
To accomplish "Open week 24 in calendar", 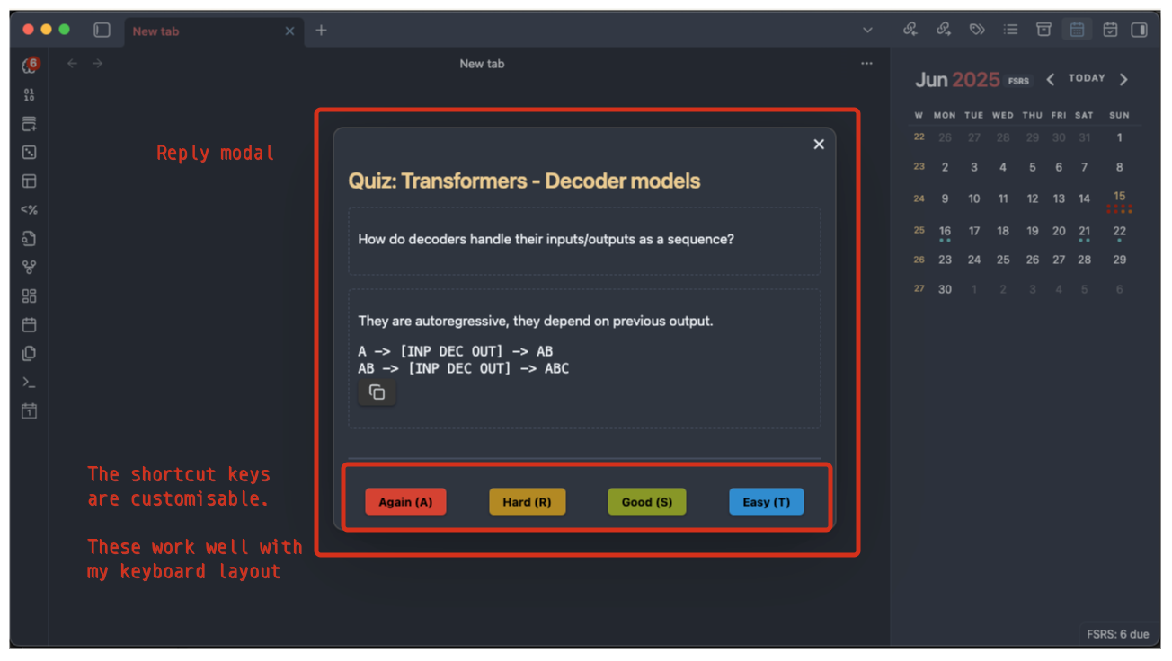I will click(919, 198).
